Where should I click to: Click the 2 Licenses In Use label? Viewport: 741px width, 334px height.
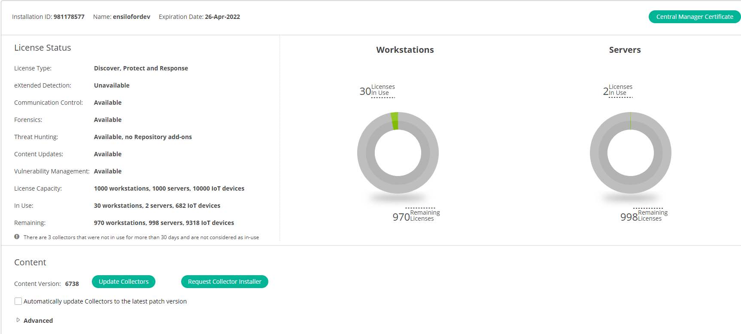pyautogui.click(x=617, y=90)
